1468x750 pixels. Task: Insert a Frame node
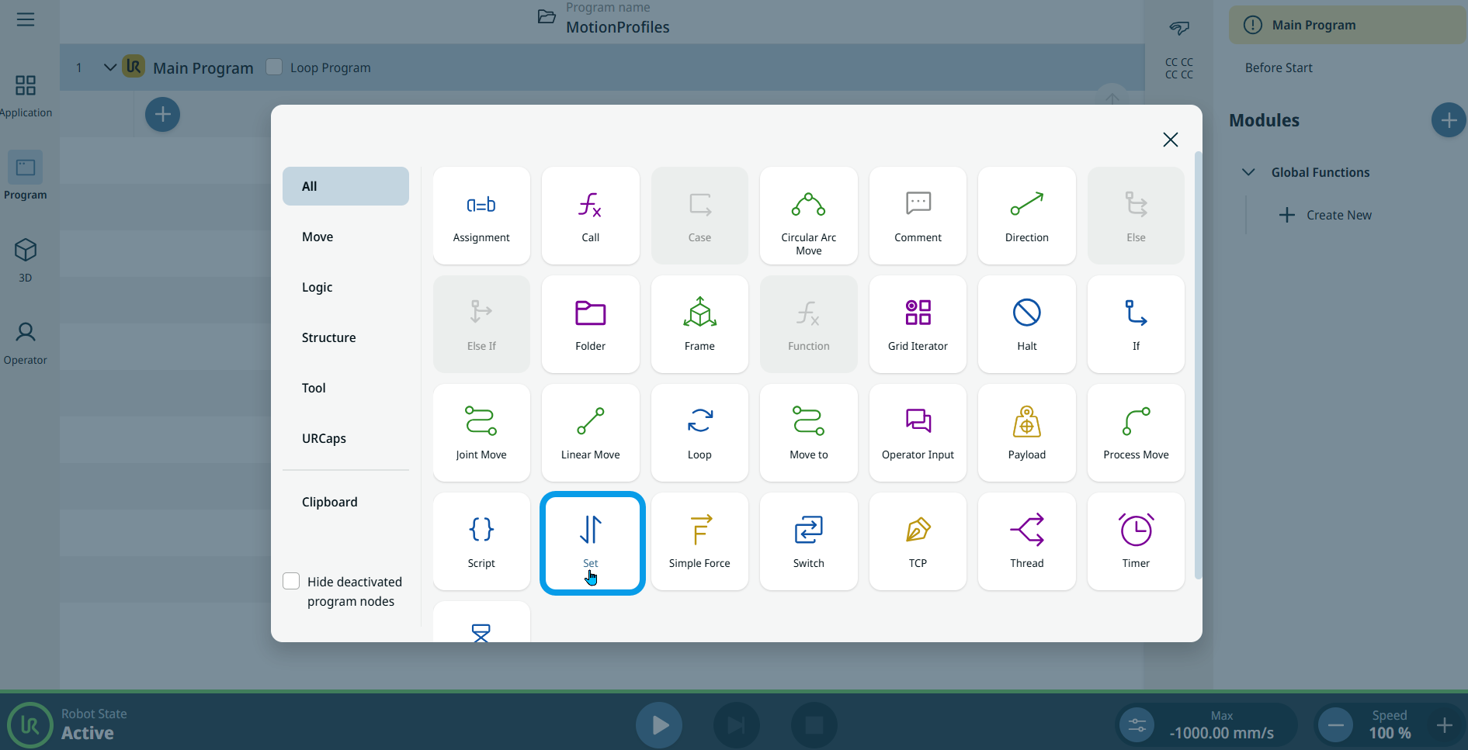tap(699, 323)
